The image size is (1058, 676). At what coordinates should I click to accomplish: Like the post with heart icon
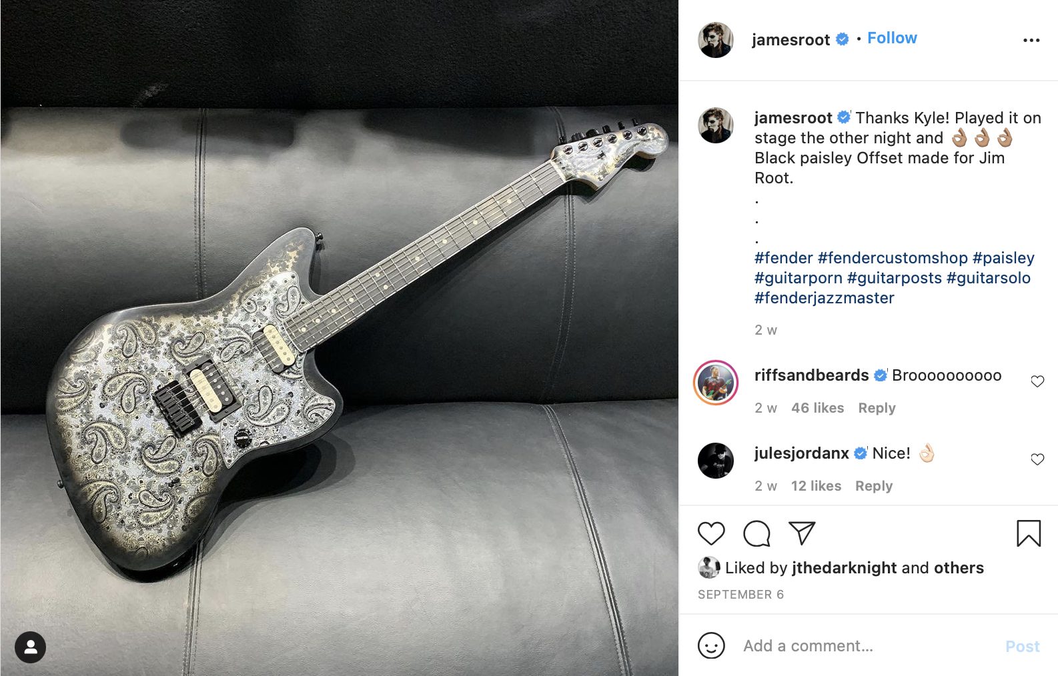coord(711,533)
